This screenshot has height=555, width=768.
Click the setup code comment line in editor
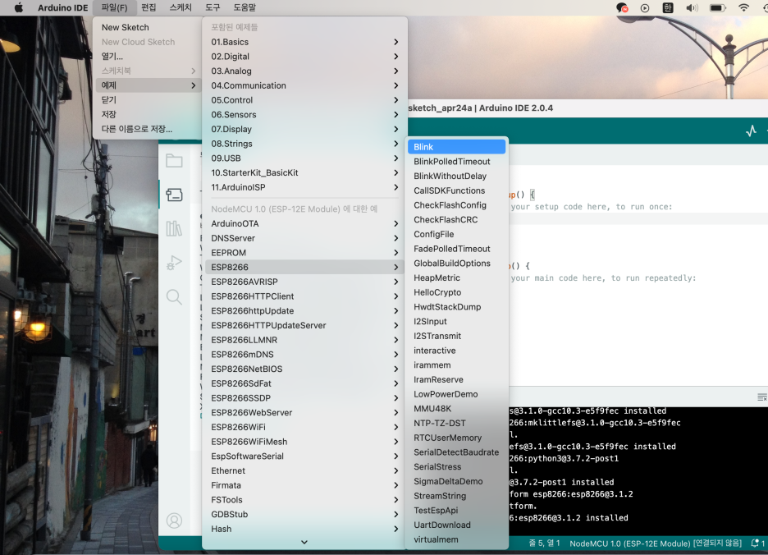(592, 207)
